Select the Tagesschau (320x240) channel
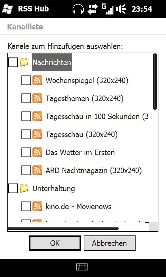The image size is (166, 277). point(82,135)
